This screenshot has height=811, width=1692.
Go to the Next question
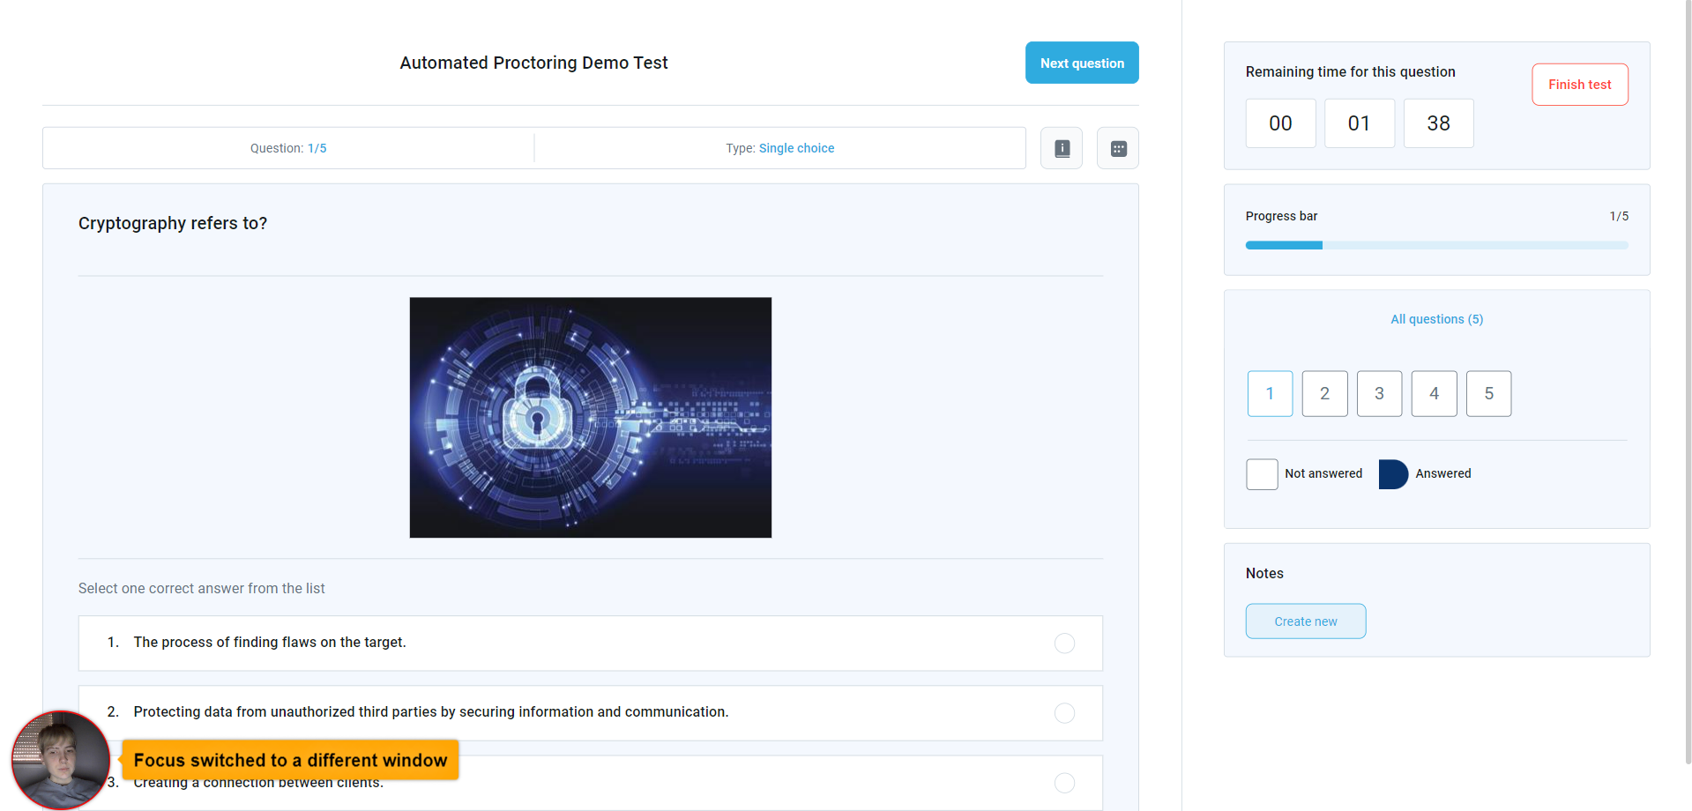point(1081,63)
